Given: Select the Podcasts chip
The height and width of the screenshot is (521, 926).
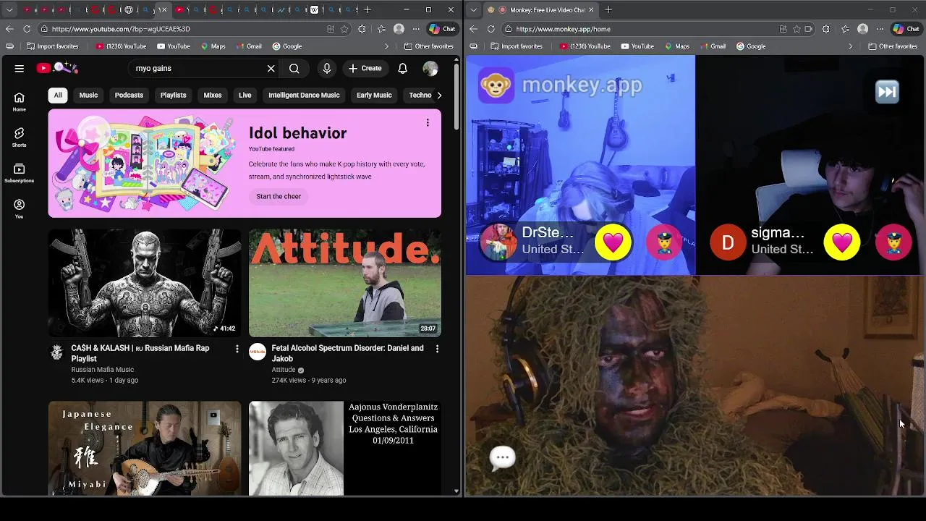Looking at the screenshot, I should [x=129, y=95].
